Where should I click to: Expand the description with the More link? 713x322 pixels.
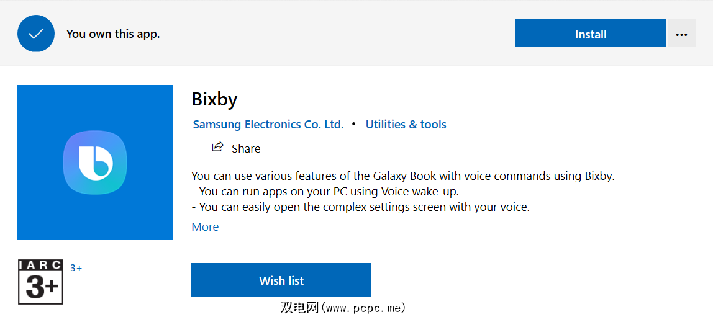pyautogui.click(x=205, y=226)
